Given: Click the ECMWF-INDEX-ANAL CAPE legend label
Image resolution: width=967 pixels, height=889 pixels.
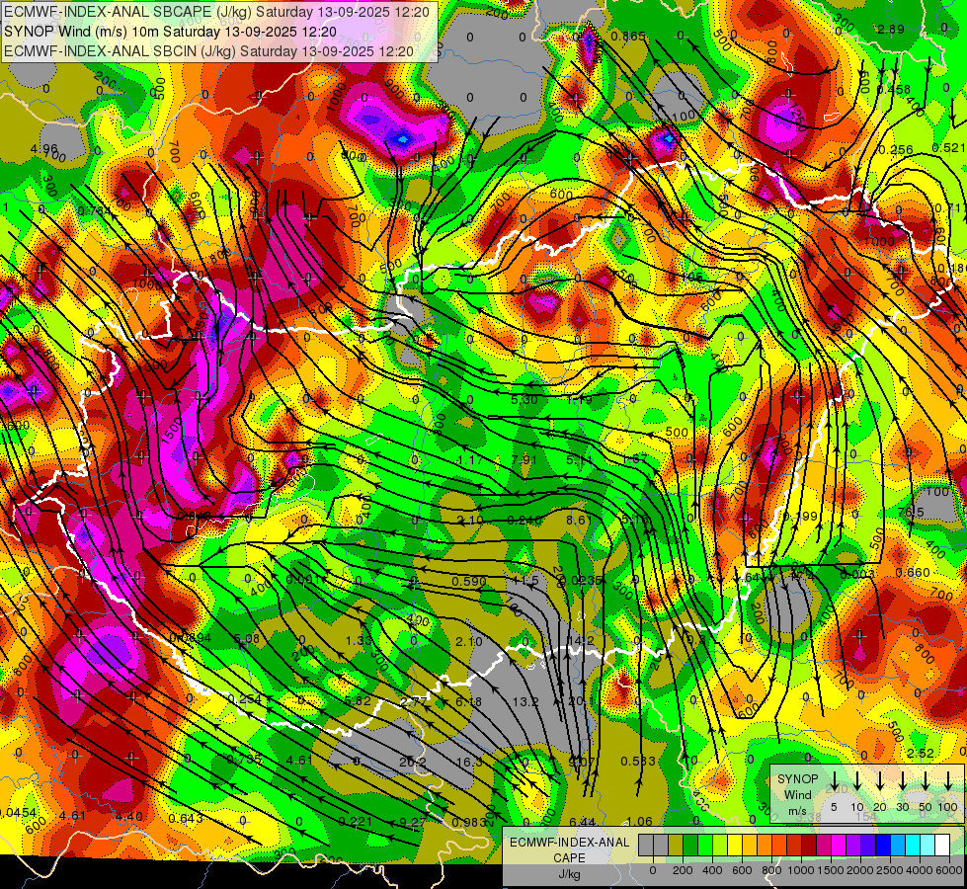Looking at the screenshot, I should tap(569, 849).
